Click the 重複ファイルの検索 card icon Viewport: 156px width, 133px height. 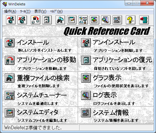[x=10, y=78]
